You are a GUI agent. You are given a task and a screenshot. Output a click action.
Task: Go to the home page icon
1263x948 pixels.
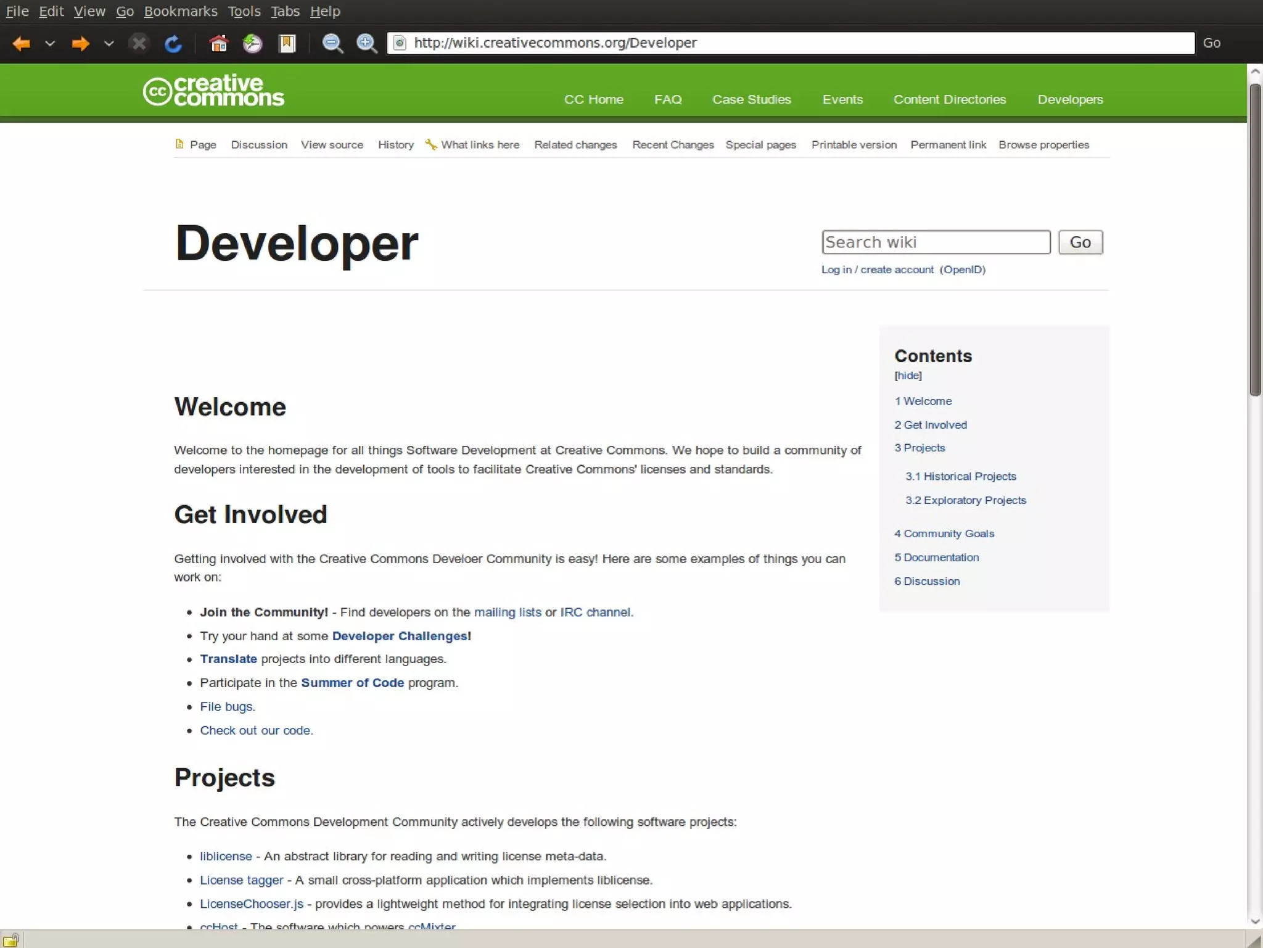pos(218,43)
